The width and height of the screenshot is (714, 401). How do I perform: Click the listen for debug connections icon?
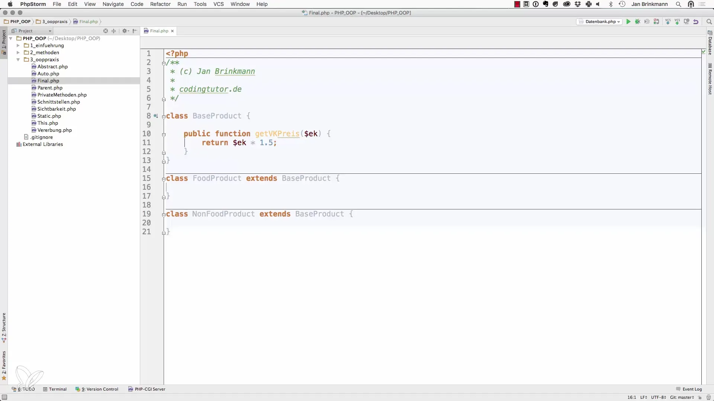[656, 22]
